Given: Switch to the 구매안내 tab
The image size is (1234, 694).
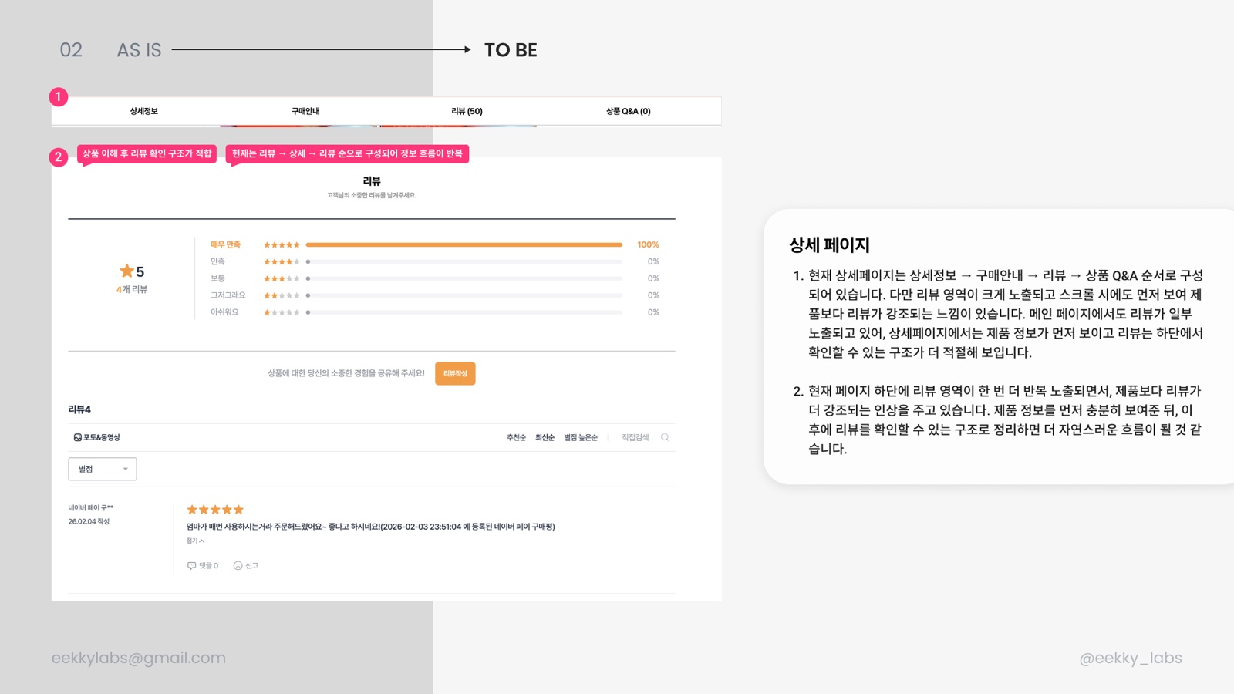Looking at the screenshot, I should tap(305, 111).
